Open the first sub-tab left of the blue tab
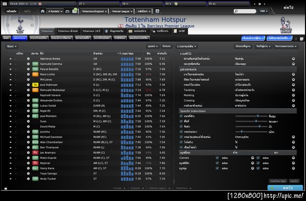Viewport: 306px width, 201px height. pyautogui.click(x=6, y=38)
